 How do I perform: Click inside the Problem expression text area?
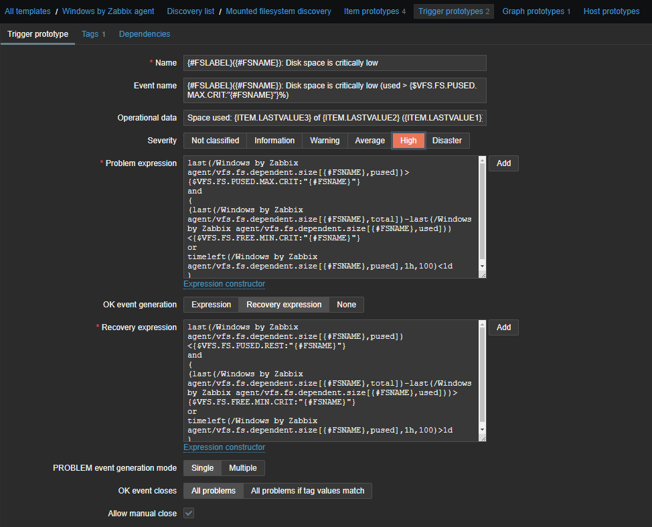(x=331, y=217)
